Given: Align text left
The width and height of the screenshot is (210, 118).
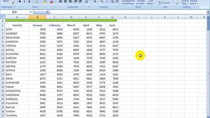Looking at the screenshot, I should click(x=61, y=1).
